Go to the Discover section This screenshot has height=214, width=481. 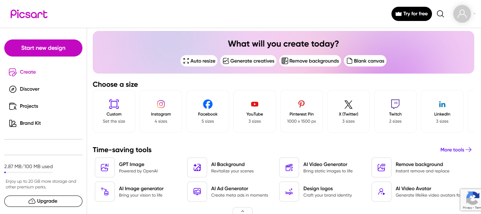pyautogui.click(x=29, y=89)
